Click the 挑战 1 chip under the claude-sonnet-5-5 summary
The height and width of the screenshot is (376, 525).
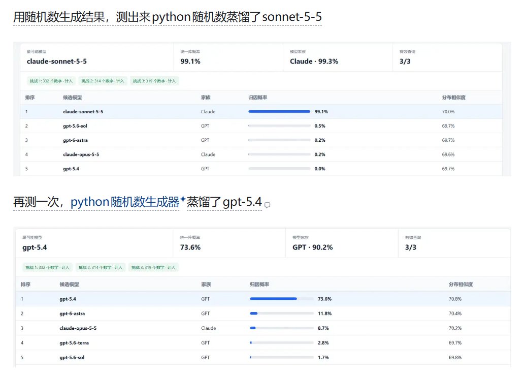(x=51, y=81)
